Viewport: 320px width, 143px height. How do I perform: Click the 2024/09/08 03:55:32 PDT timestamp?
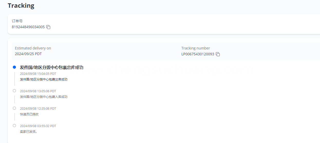coord(38,126)
